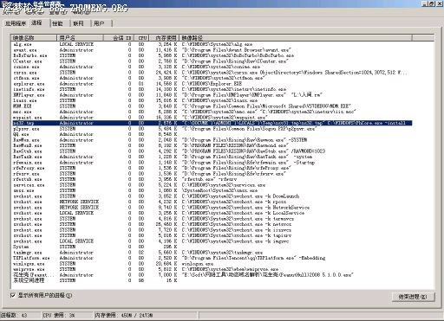Select the svchost.exe -k tapisrv row
The width and height of the screenshot is (444, 321).
click(212, 235)
